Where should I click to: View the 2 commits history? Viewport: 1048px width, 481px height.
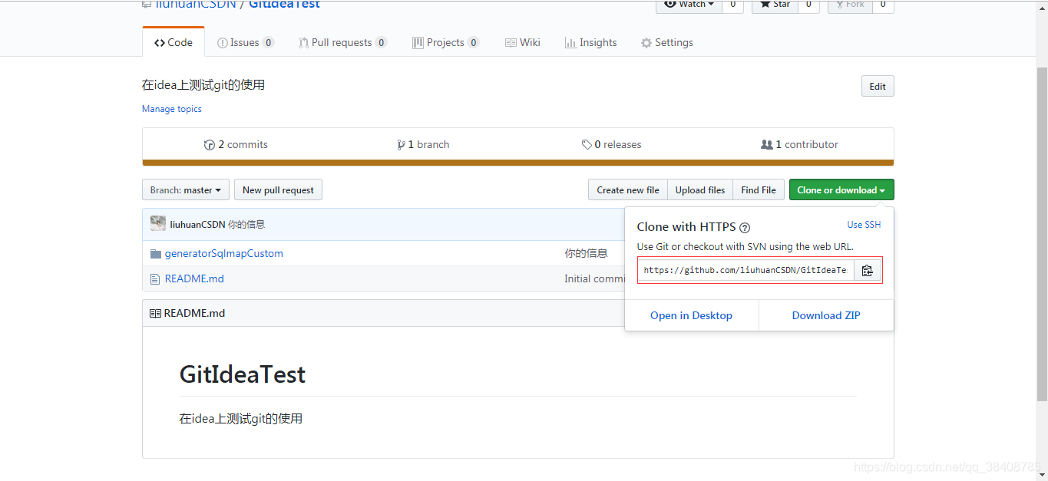click(236, 144)
